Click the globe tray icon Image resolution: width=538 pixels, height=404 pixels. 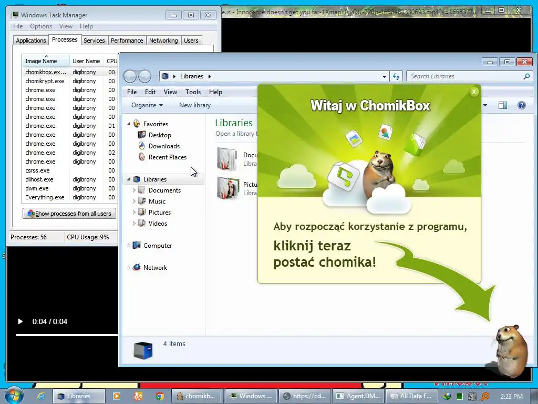tap(447, 397)
